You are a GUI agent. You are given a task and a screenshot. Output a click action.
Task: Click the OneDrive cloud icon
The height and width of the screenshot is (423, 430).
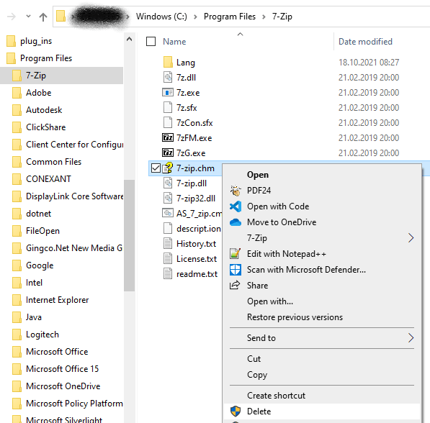(x=236, y=222)
